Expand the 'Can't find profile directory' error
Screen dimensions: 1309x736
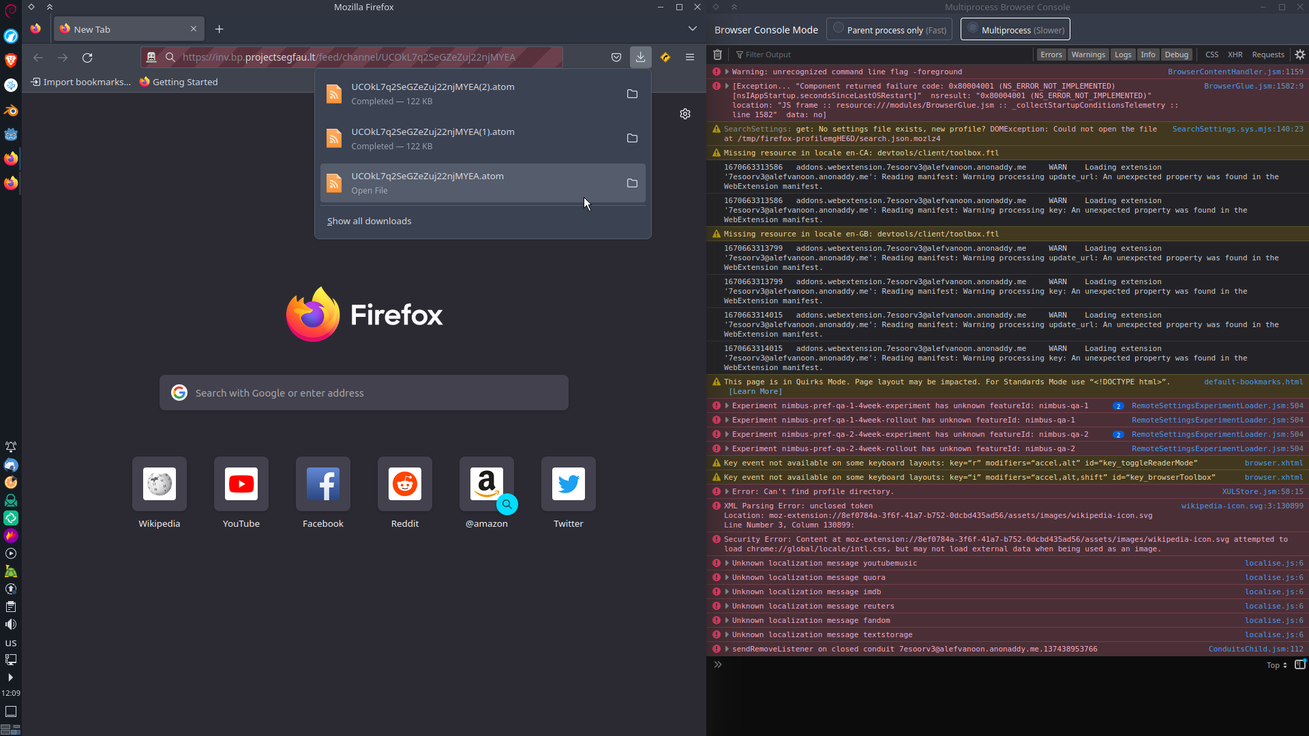pyautogui.click(x=727, y=492)
